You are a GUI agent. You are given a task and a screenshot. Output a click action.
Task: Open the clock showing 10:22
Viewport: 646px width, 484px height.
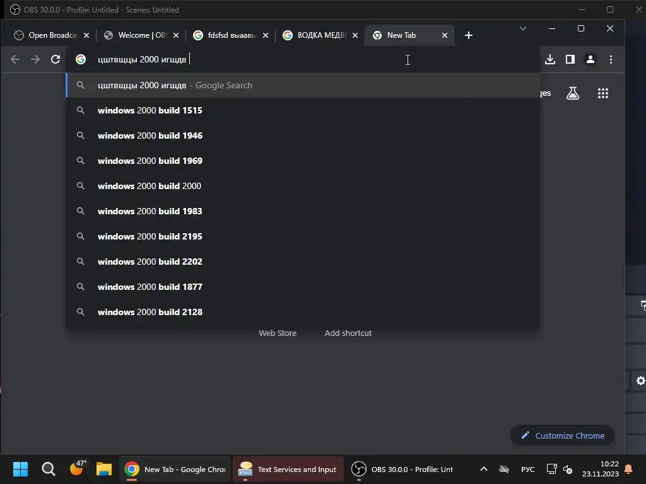(601, 469)
